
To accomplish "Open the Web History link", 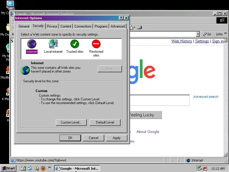I will tap(181, 41).
